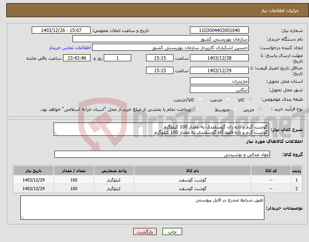The width and height of the screenshot is (309, 242).
Task: Click the چاپ (print) button
Action: [172, 231]
